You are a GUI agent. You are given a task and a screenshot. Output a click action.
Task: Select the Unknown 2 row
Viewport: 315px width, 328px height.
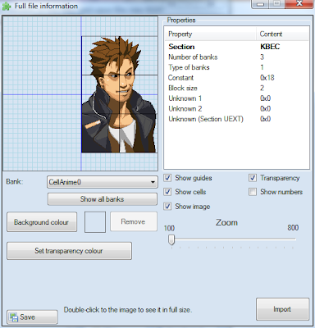236,109
